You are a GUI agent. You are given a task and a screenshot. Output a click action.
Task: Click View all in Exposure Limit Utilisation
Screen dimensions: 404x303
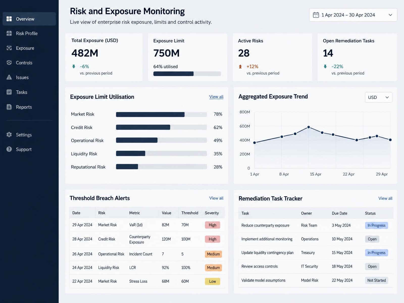(x=216, y=97)
